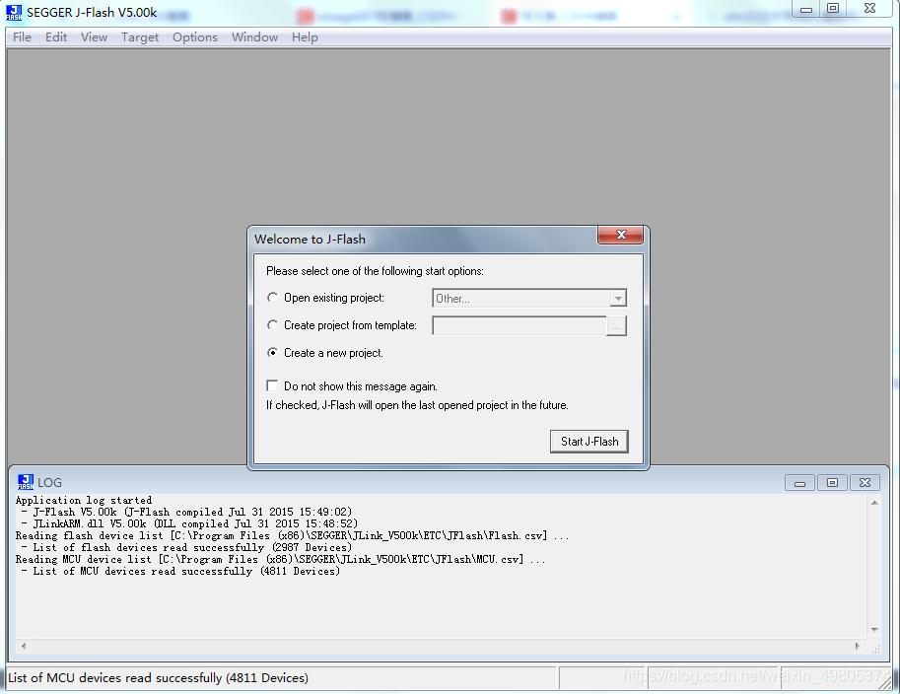This screenshot has height=694, width=900.
Task: Open the View menu
Action: point(94,37)
